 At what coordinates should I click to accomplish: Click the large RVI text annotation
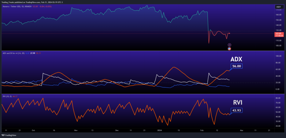pyautogui.click(x=236, y=102)
